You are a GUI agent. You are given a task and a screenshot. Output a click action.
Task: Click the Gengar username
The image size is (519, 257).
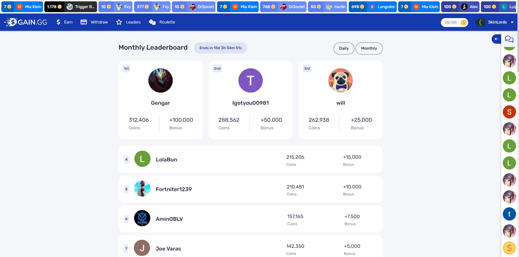[161, 103]
